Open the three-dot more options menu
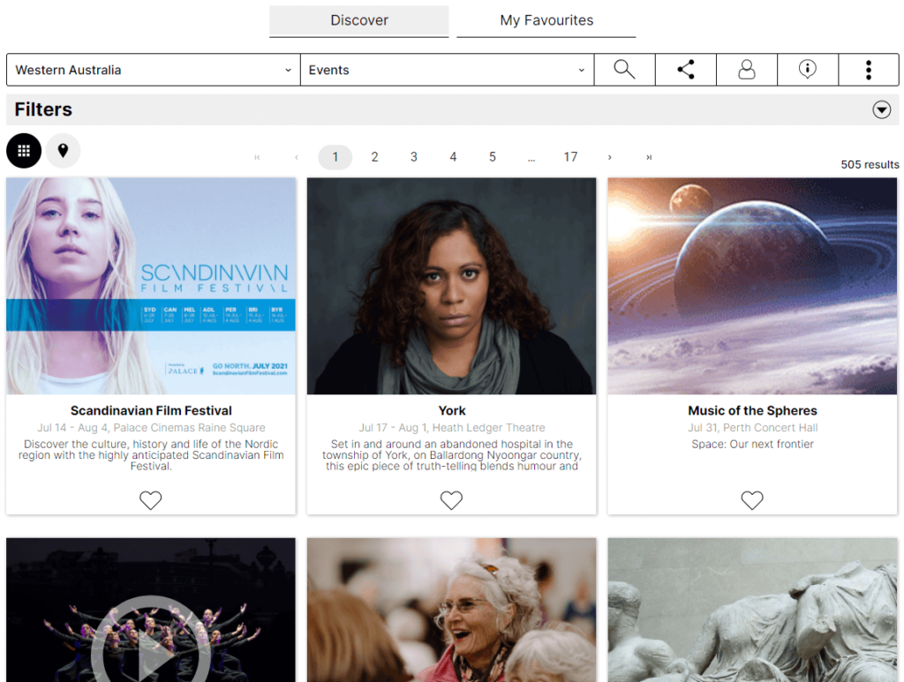Image resolution: width=904 pixels, height=682 pixels. tap(869, 70)
